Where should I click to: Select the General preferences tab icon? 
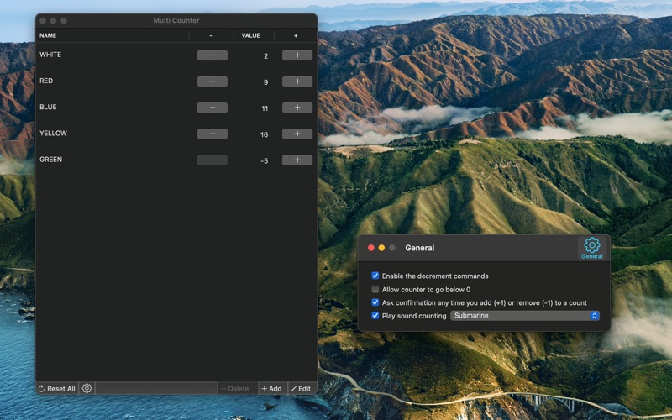(x=592, y=248)
